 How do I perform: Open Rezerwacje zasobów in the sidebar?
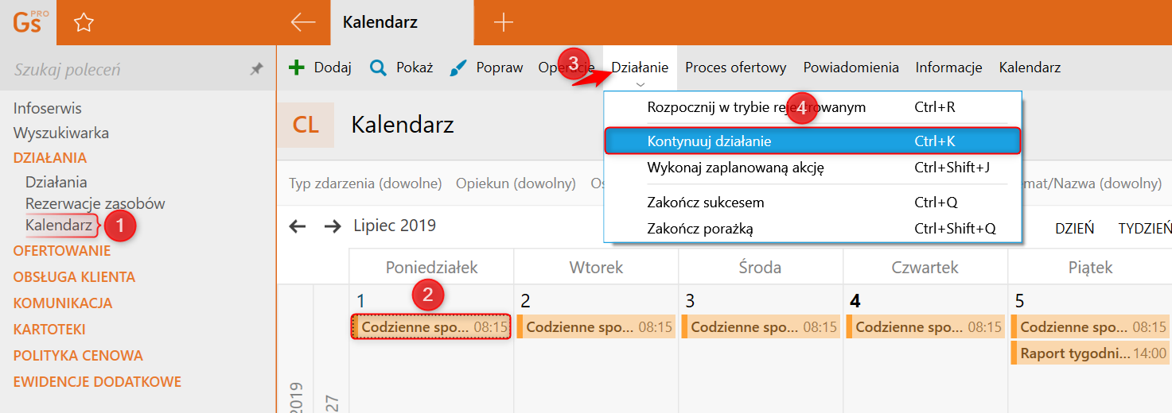(95, 203)
